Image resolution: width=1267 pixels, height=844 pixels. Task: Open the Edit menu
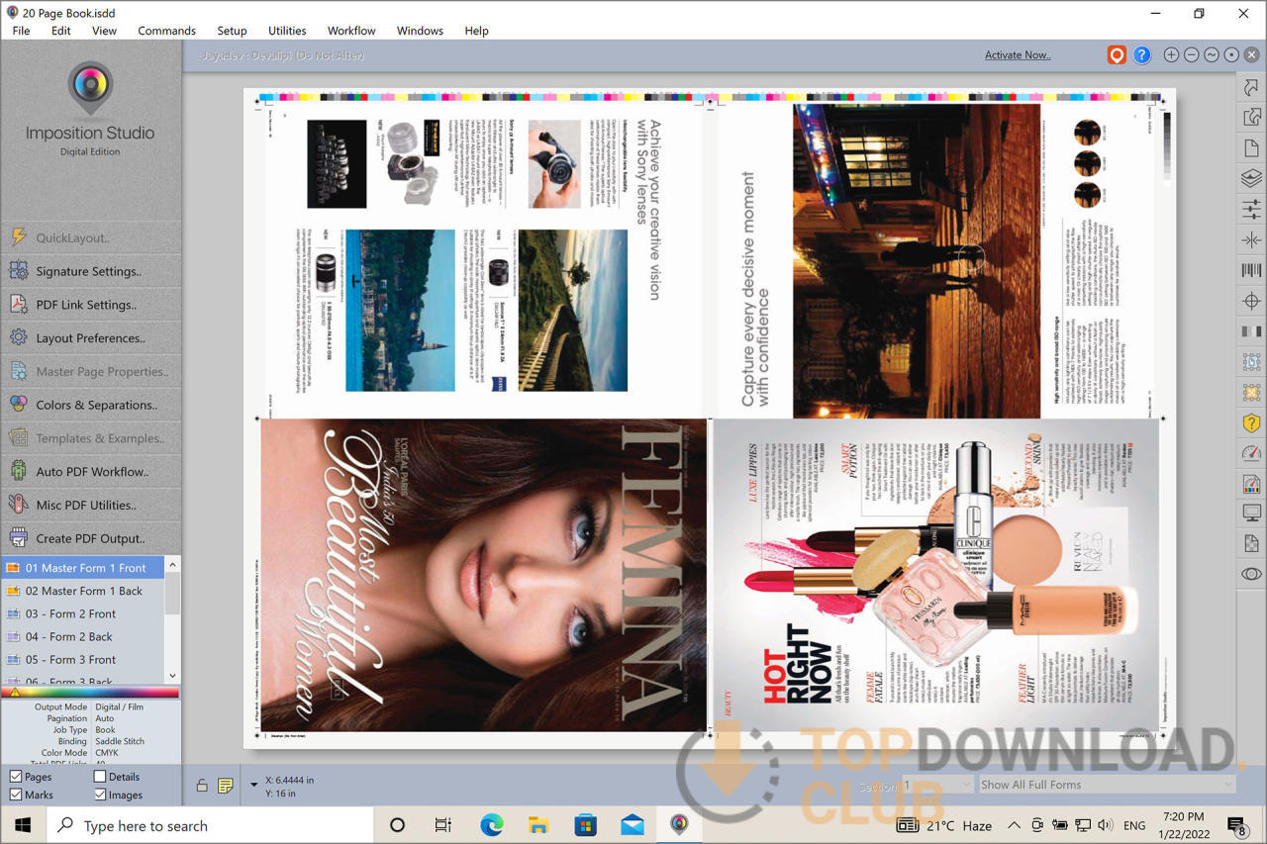[x=61, y=31]
